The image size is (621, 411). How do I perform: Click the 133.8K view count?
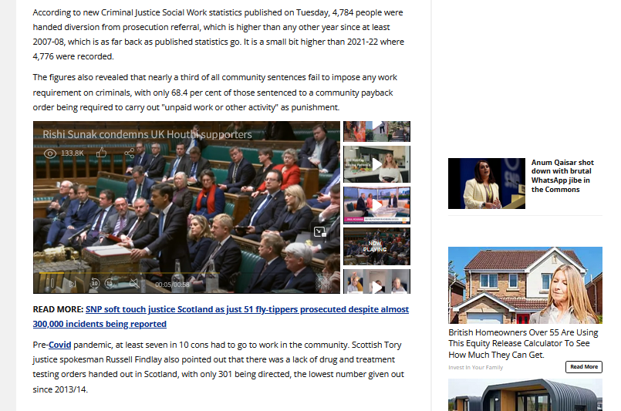(73, 153)
